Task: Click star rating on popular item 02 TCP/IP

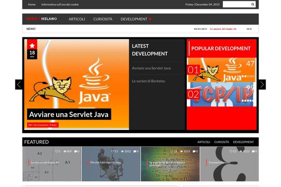Action: click(247, 101)
